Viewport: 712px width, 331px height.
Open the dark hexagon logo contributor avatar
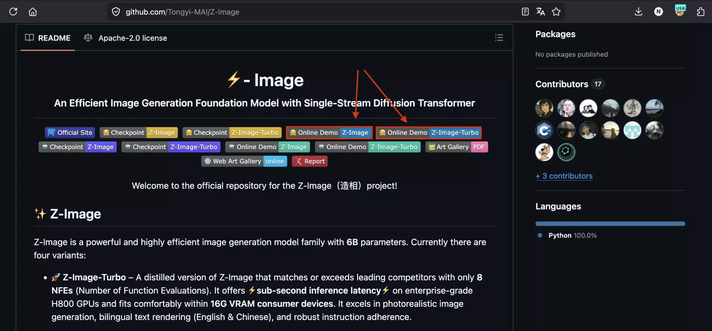(566, 152)
